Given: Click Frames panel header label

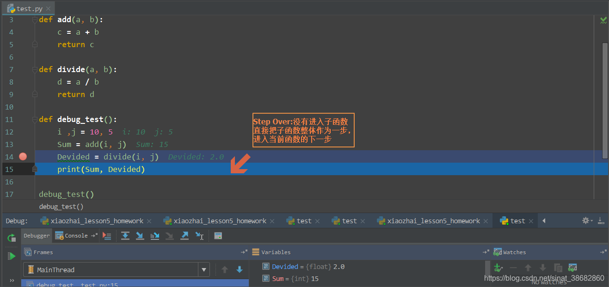Looking at the screenshot, I should (43, 252).
